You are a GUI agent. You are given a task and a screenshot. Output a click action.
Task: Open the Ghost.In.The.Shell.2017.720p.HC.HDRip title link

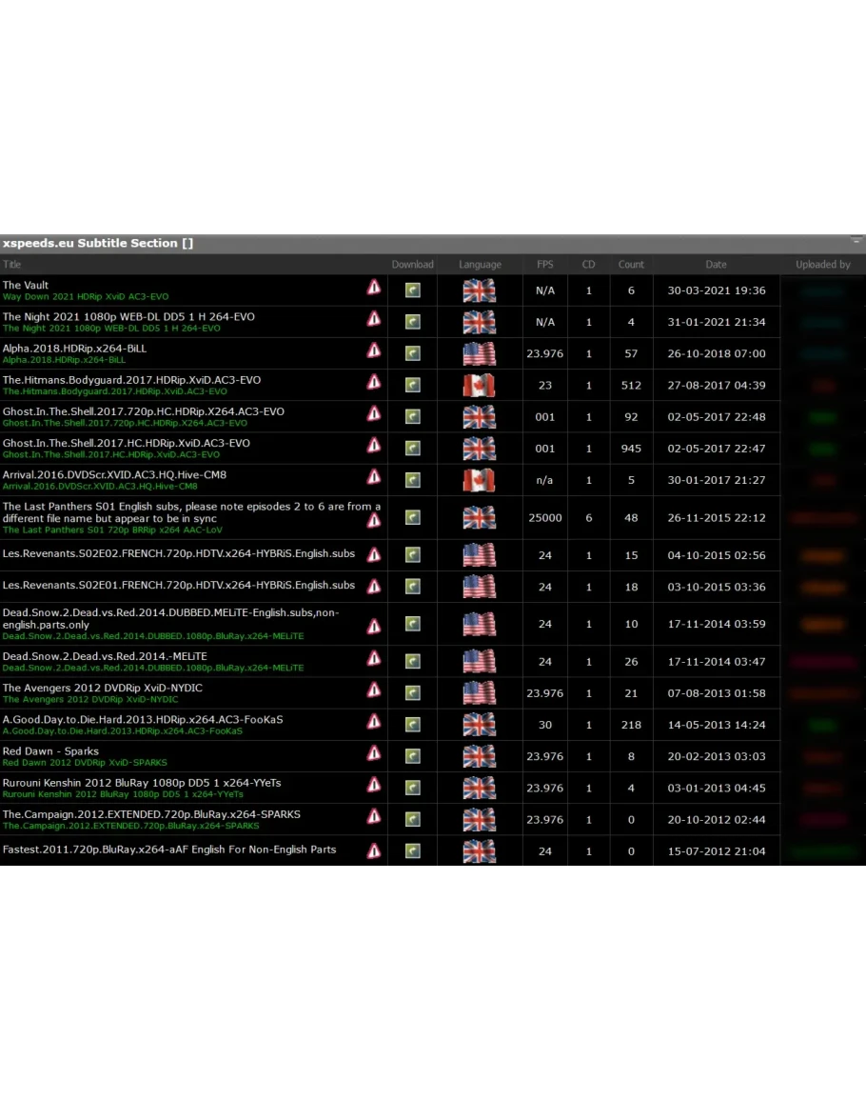coord(143,411)
